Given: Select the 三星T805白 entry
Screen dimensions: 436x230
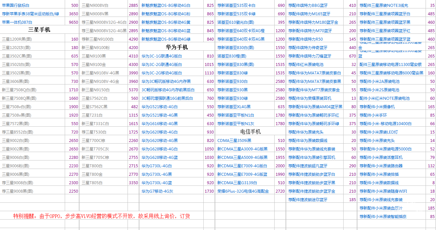Looking at the screenshot, I should click(x=92, y=183).
